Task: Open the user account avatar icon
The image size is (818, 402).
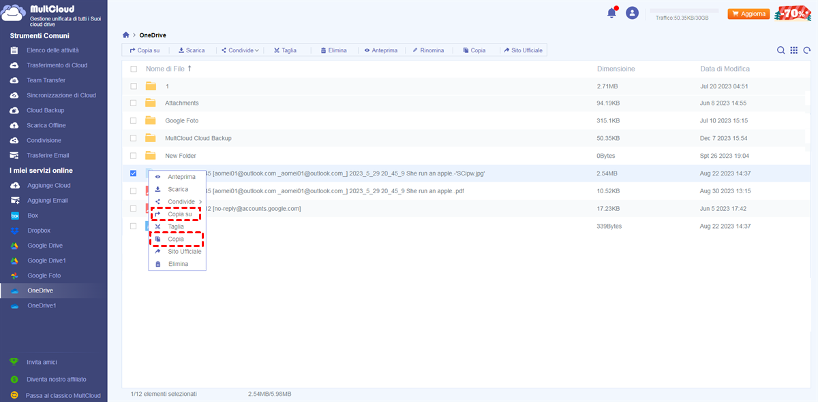Action: [633, 13]
